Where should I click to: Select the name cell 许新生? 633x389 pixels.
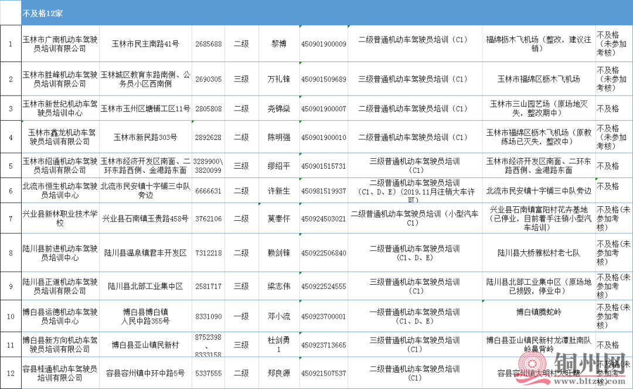tap(279, 191)
